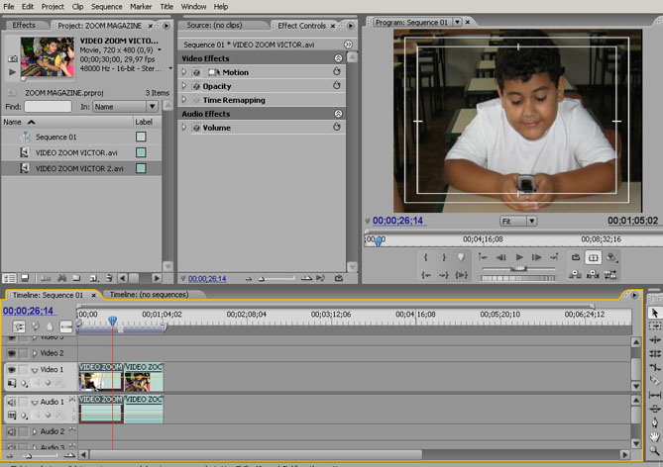The width and height of the screenshot is (663, 467).
Task: Click the poster frame camera icon
Action: 12,56
